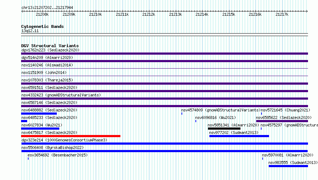
Task: Click the black bar under nsv5851341
Action: click(224, 129)
